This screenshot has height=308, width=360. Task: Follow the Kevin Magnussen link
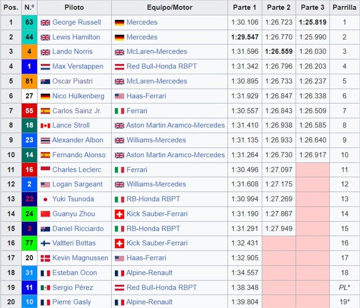click(x=80, y=258)
